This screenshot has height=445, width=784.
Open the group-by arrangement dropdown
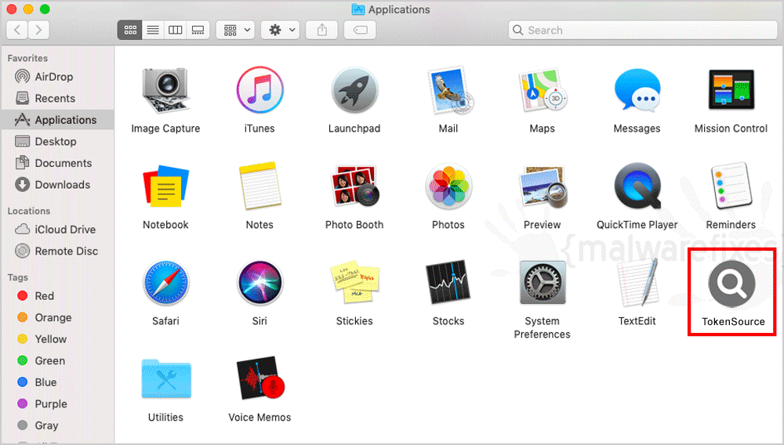point(235,30)
